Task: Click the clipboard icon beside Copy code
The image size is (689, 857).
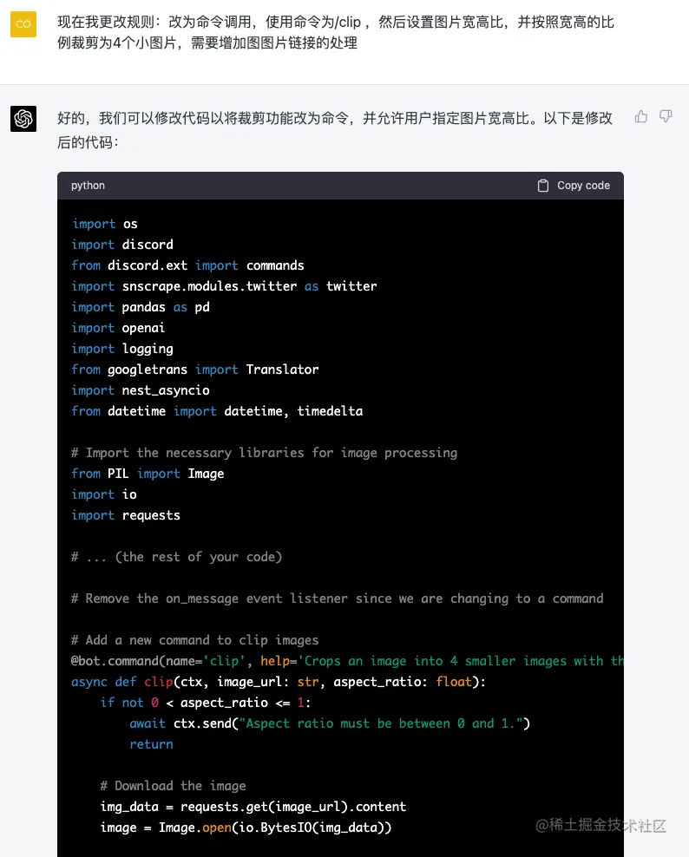Action: click(543, 186)
